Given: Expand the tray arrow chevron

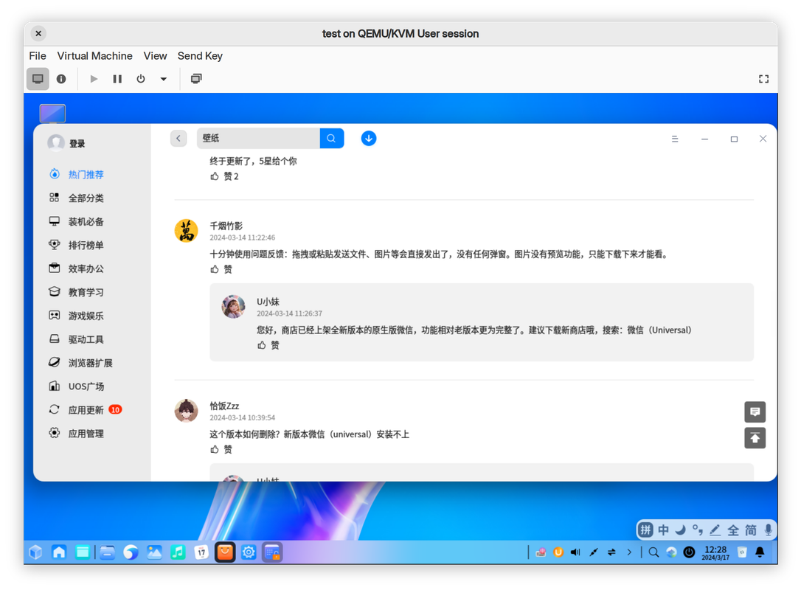Looking at the screenshot, I should (629, 552).
